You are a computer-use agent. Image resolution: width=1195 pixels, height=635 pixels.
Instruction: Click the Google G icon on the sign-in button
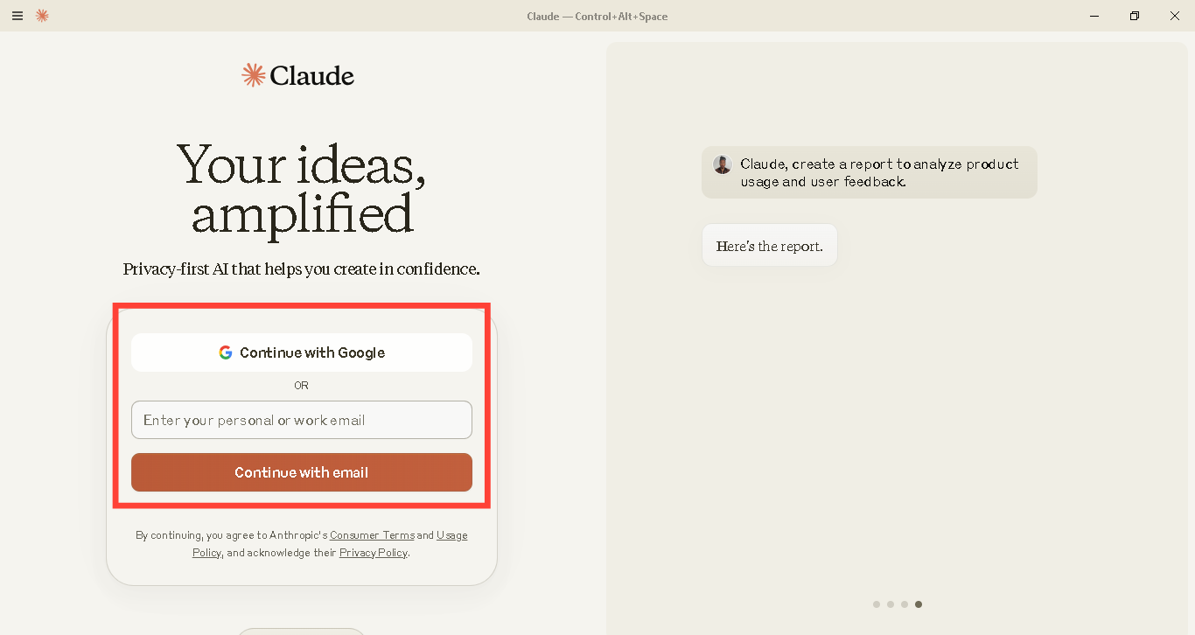pyautogui.click(x=226, y=352)
